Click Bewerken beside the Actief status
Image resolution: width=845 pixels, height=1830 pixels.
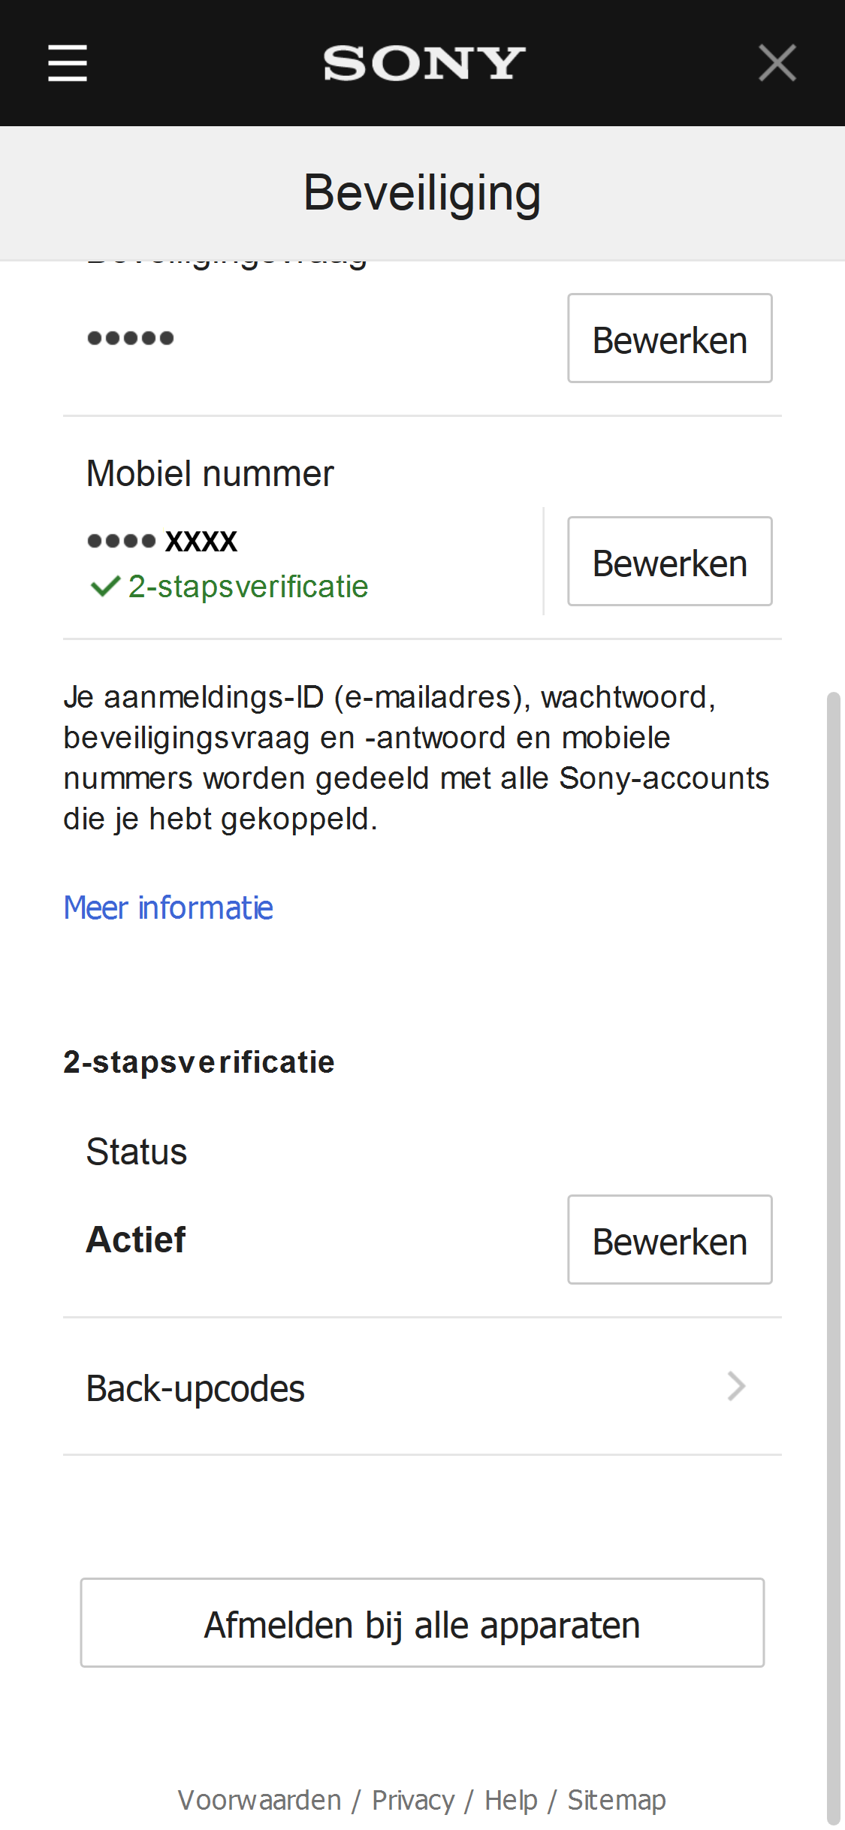coord(669,1240)
